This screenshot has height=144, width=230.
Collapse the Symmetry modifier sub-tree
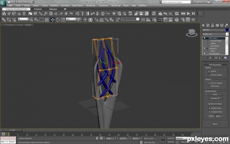pos(207,48)
